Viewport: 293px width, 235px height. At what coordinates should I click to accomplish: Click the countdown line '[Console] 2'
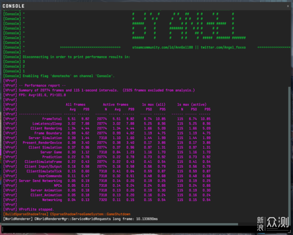[14, 66]
